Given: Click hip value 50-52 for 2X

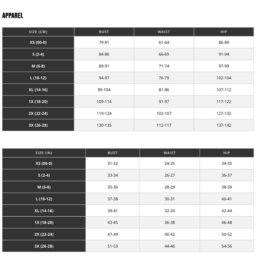Looking at the screenshot, I should point(227,234).
